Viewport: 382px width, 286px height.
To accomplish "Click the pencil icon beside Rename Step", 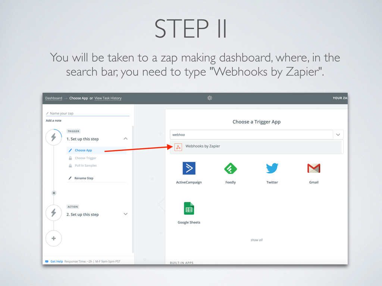I will 70,178.
